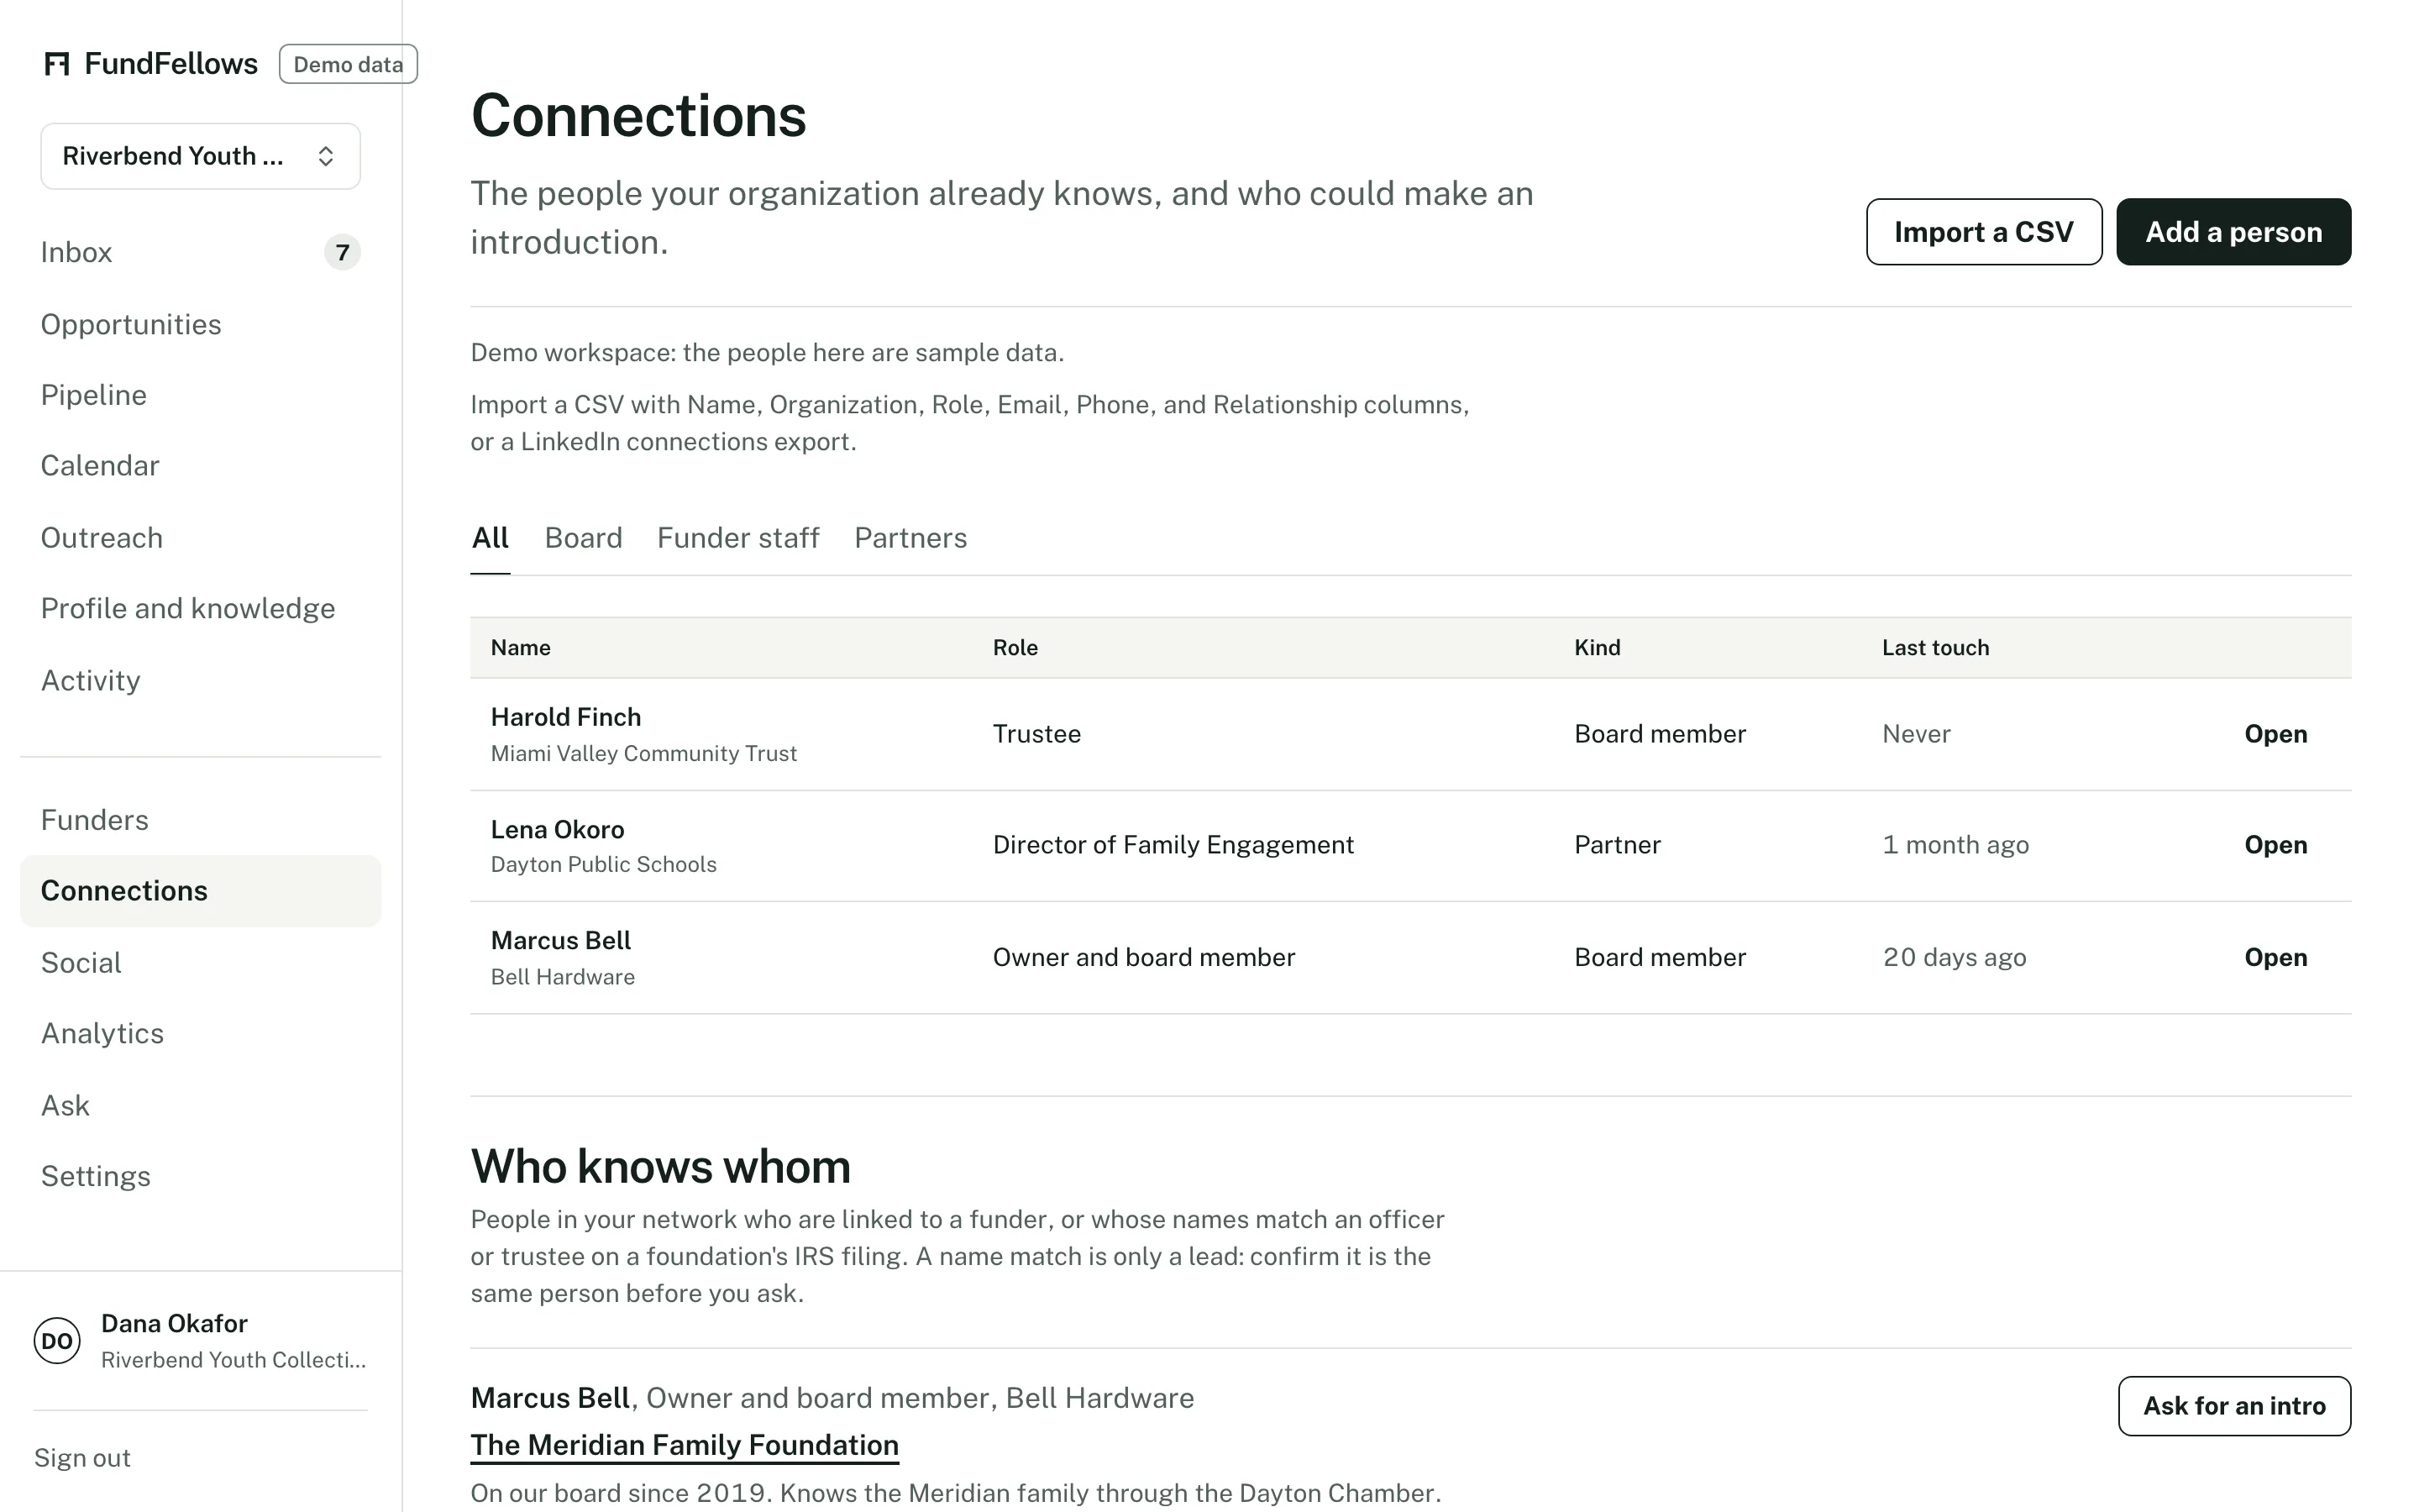Click the Ask for an intro button
The height and width of the screenshot is (1512, 2419).
click(2234, 1406)
